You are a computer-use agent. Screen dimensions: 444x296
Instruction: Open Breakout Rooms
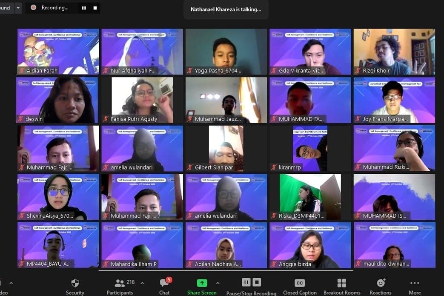tap(341, 286)
